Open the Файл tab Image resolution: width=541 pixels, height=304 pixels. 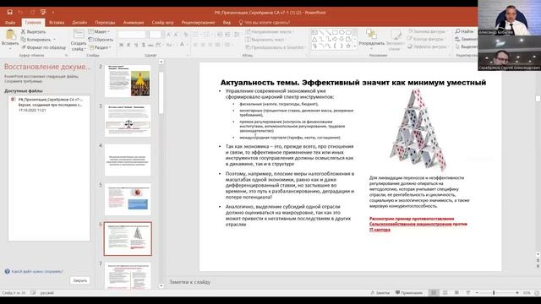(10, 23)
